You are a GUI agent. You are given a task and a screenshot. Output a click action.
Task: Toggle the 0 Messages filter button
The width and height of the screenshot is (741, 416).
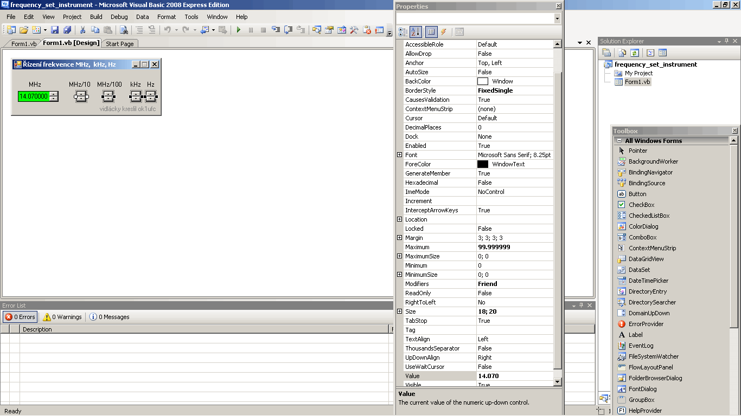click(110, 317)
